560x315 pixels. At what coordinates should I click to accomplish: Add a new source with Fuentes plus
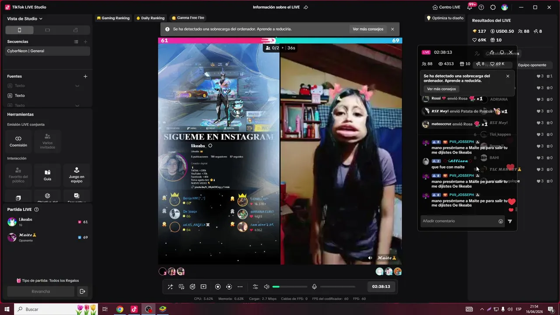click(x=85, y=76)
